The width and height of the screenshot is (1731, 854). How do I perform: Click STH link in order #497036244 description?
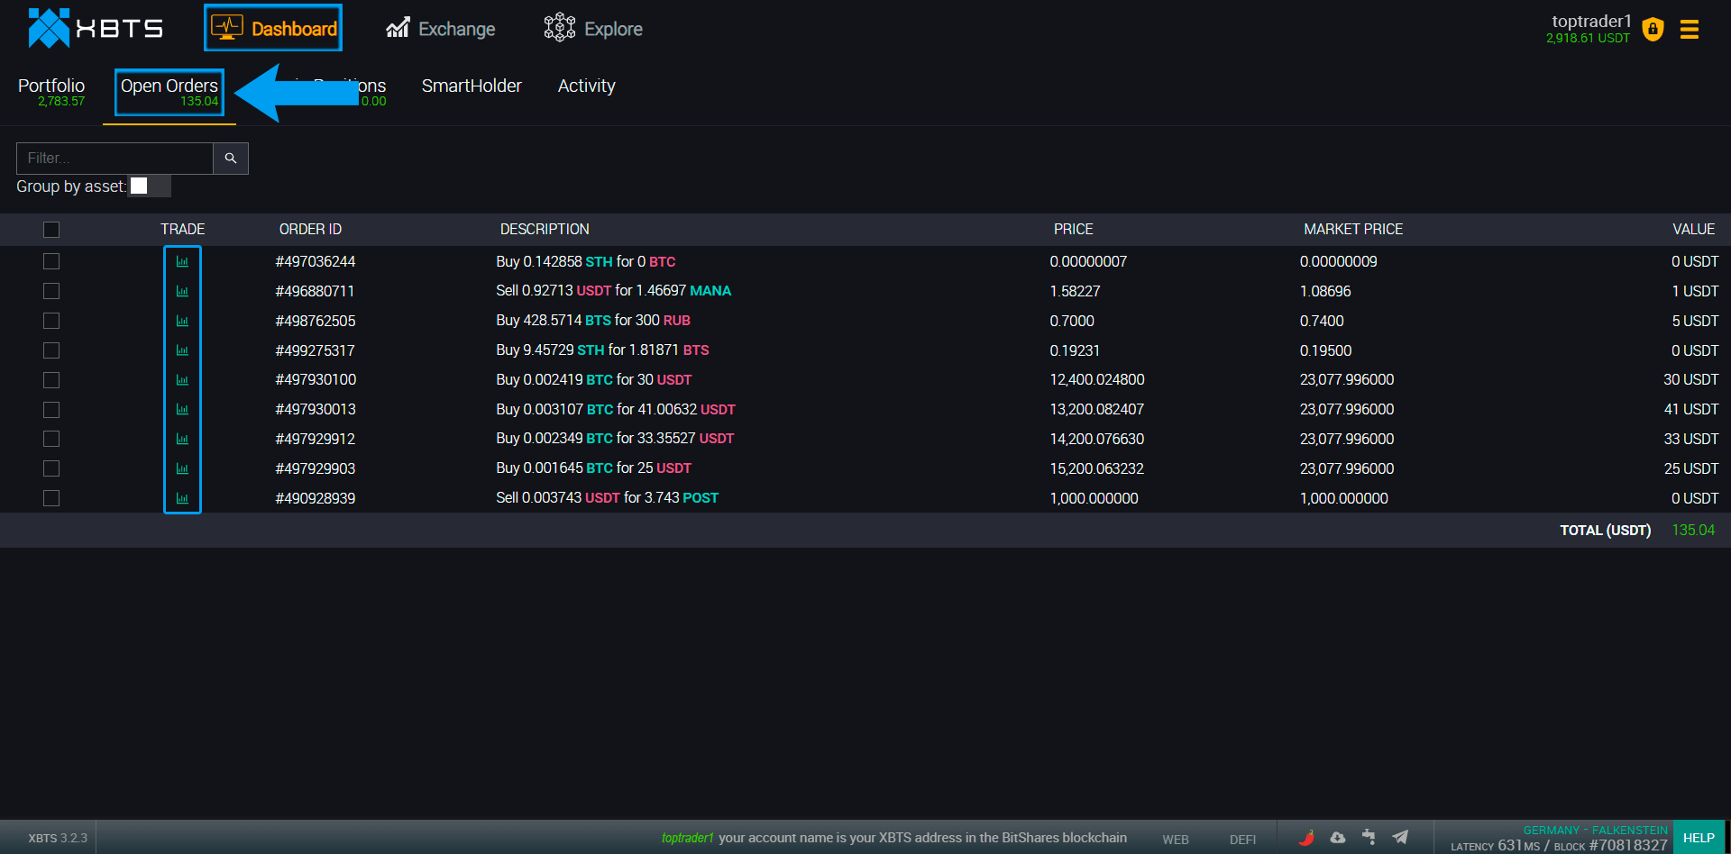tap(599, 262)
